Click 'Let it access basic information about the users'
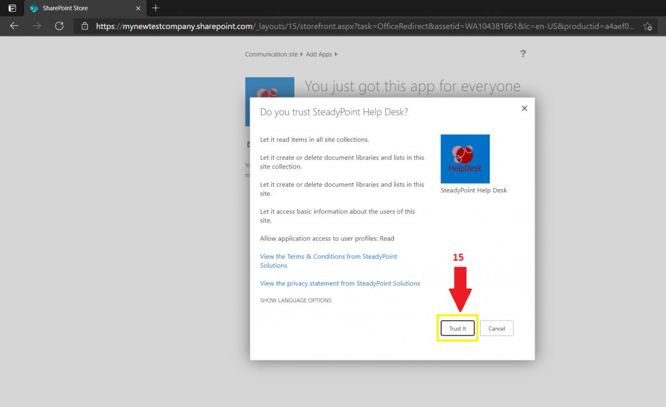The image size is (666, 407). click(338, 216)
